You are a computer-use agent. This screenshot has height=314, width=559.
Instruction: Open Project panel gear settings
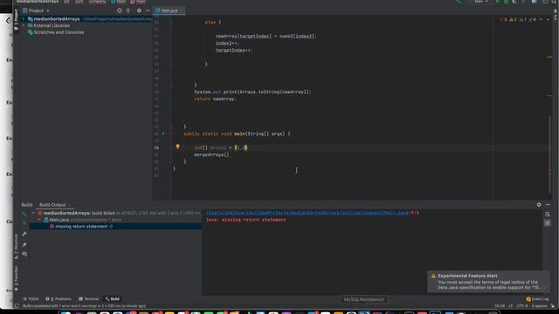click(x=139, y=10)
